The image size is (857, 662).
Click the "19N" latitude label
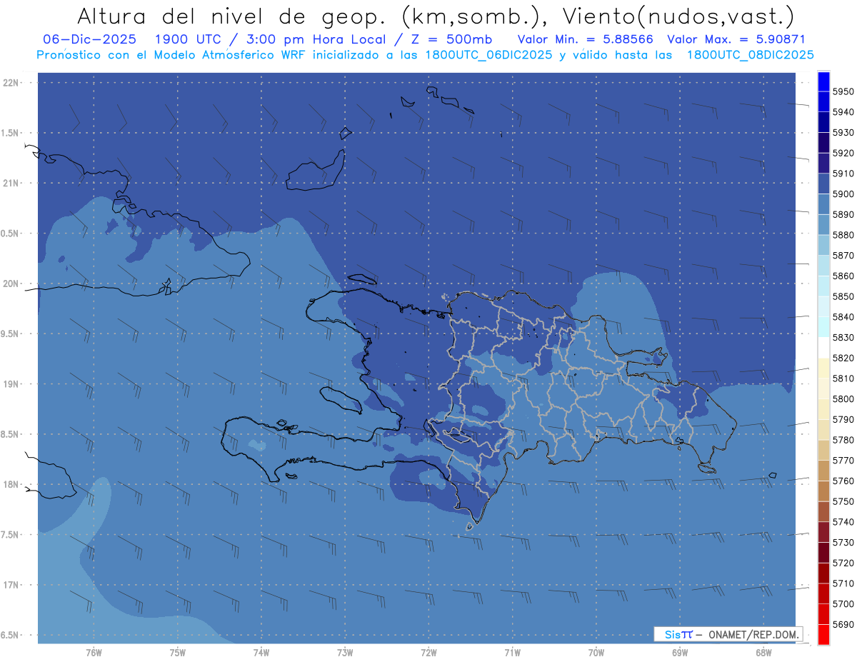(10, 384)
